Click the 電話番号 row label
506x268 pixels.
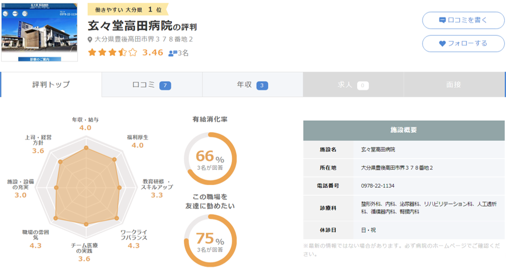pyautogui.click(x=328, y=186)
